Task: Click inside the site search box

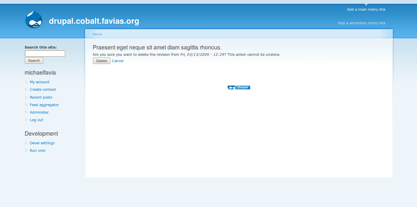Action: (x=45, y=53)
